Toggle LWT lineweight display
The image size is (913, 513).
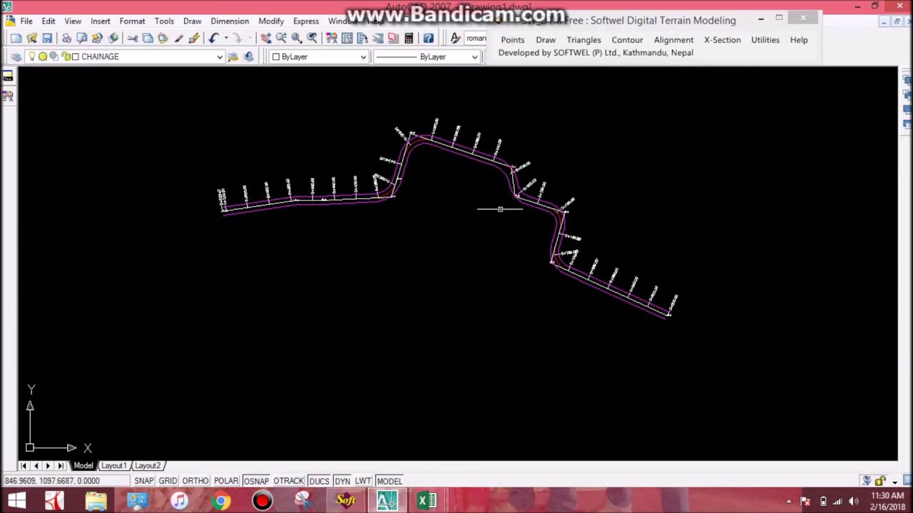click(x=363, y=481)
